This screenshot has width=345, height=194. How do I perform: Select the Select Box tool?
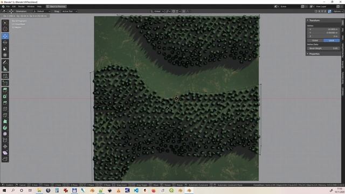click(x=5, y=23)
